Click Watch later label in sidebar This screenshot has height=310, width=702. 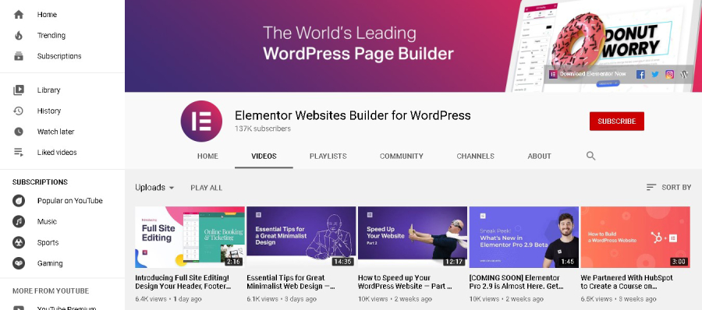point(56,132)
